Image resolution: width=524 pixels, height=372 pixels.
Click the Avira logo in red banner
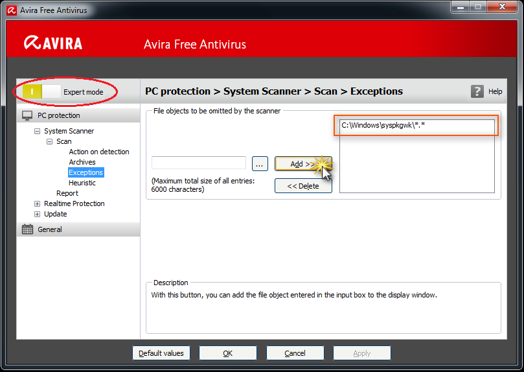53,43
